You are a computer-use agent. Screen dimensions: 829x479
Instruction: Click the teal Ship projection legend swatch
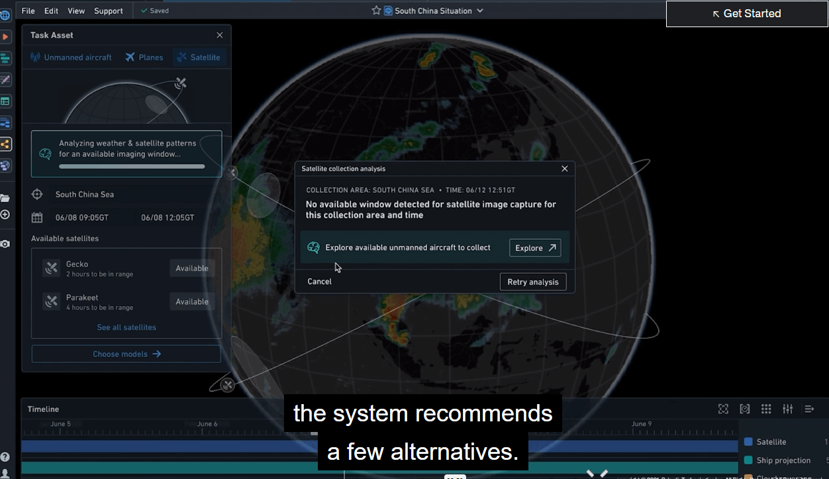pos(748,460)
